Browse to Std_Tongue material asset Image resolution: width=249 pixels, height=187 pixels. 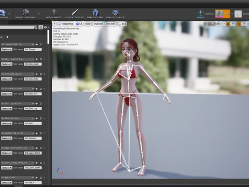click(41, 45)
